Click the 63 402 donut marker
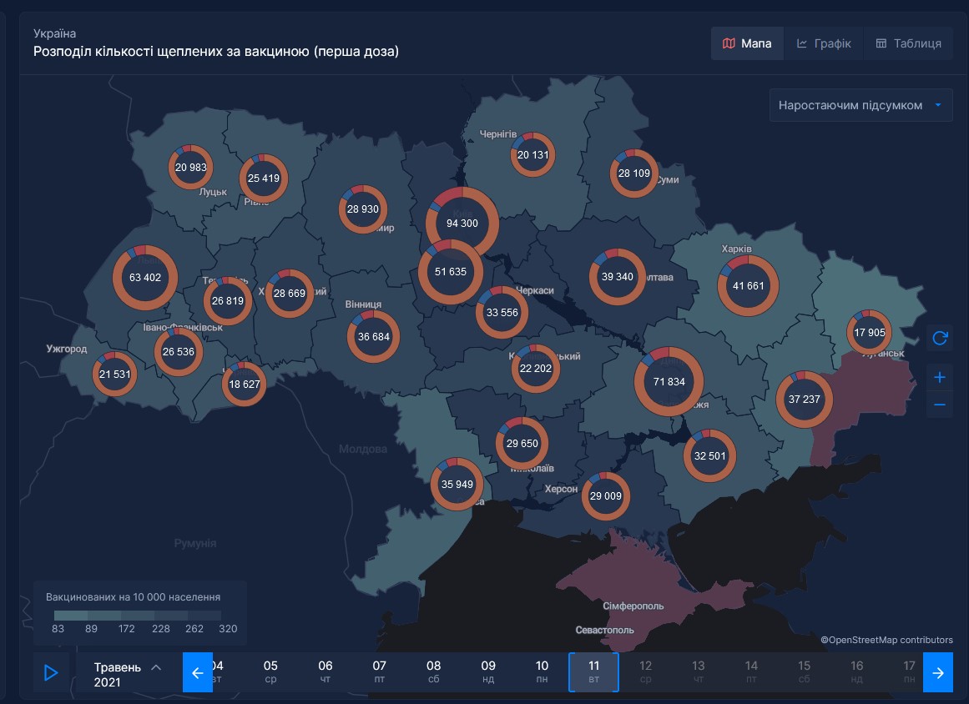Image resolution: width=969 pixels, height=704 pixels. click(x=146, y=278)
